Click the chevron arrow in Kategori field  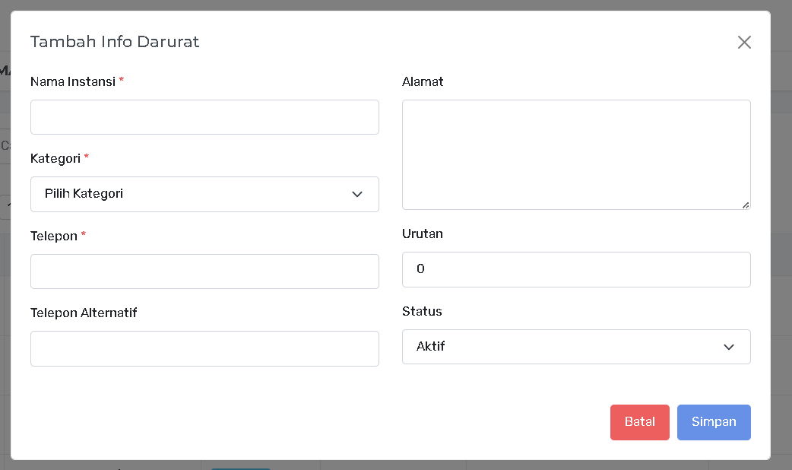[357, 195]
